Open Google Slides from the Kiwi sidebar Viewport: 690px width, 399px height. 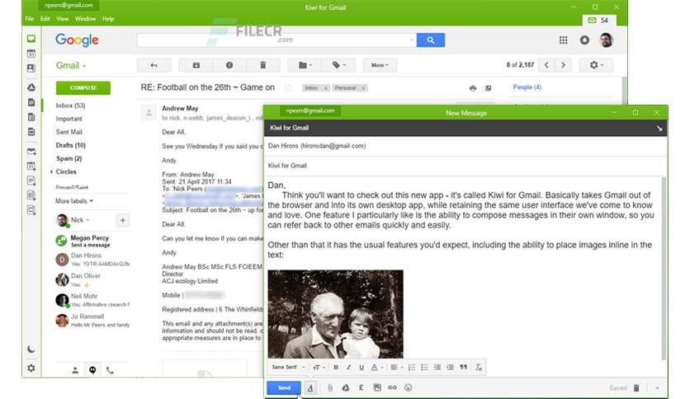31,131
